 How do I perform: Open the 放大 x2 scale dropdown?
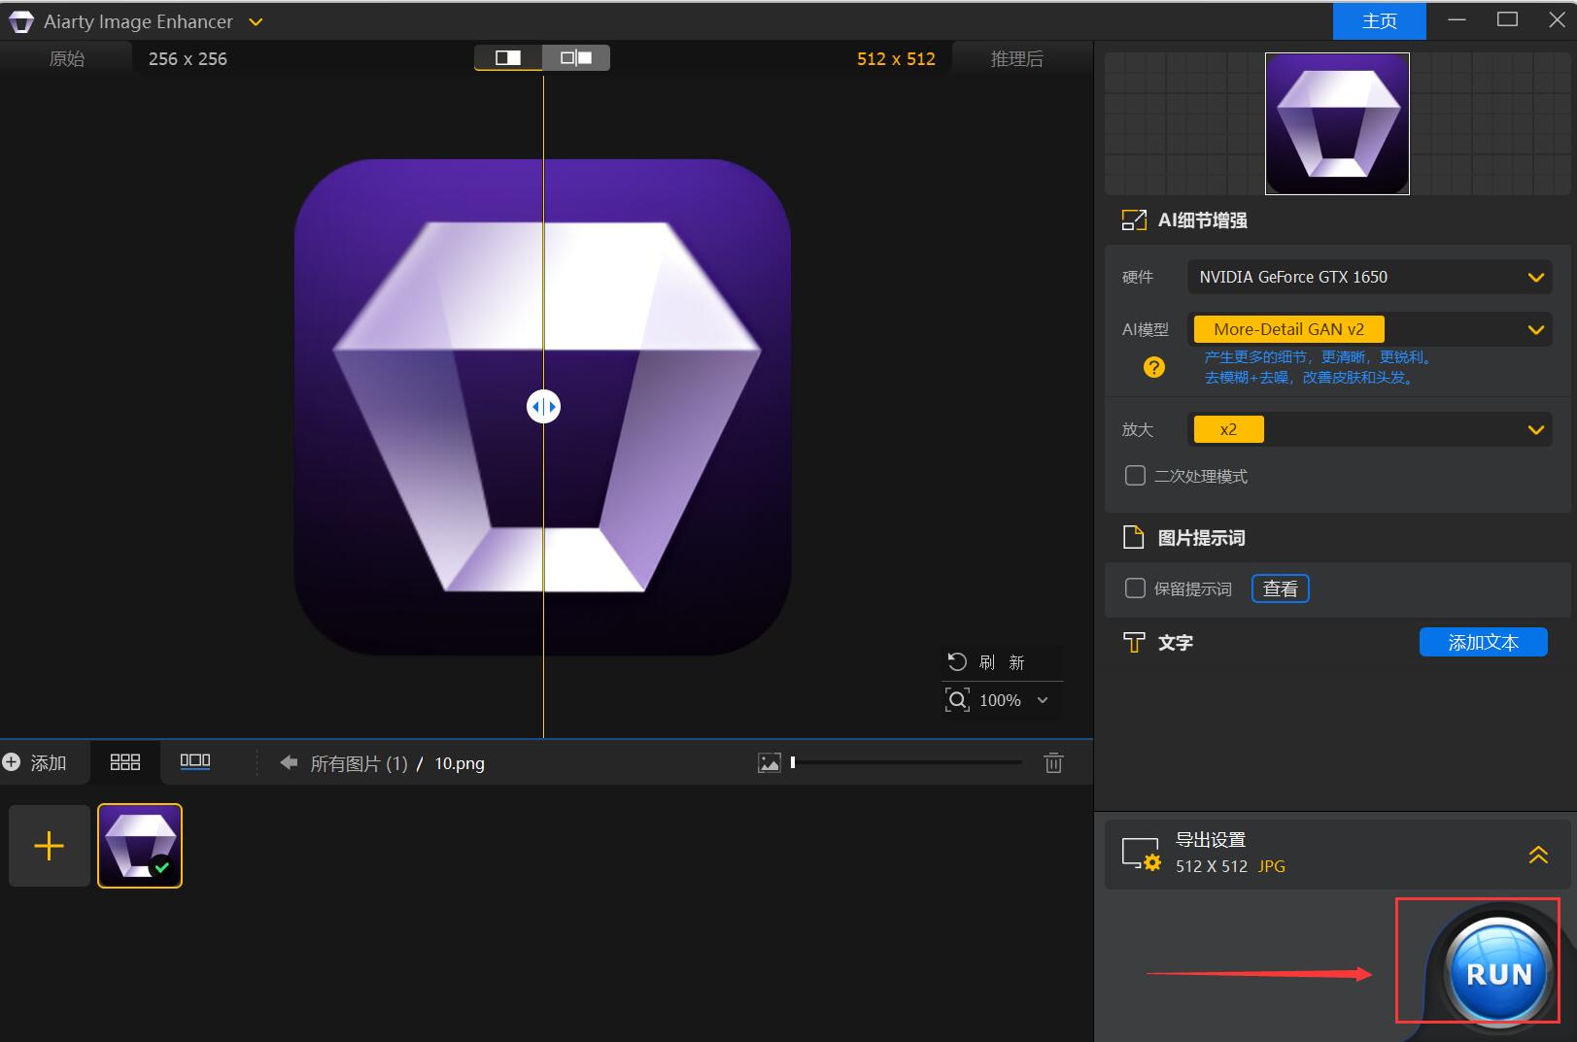click(1369, 429)
